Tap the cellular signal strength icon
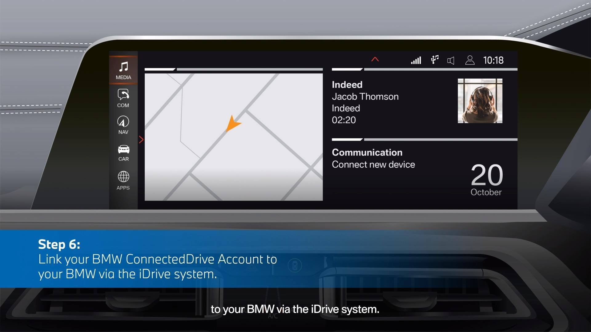Image resolution: width=591 pixels, height=332 pixels. 416,60
